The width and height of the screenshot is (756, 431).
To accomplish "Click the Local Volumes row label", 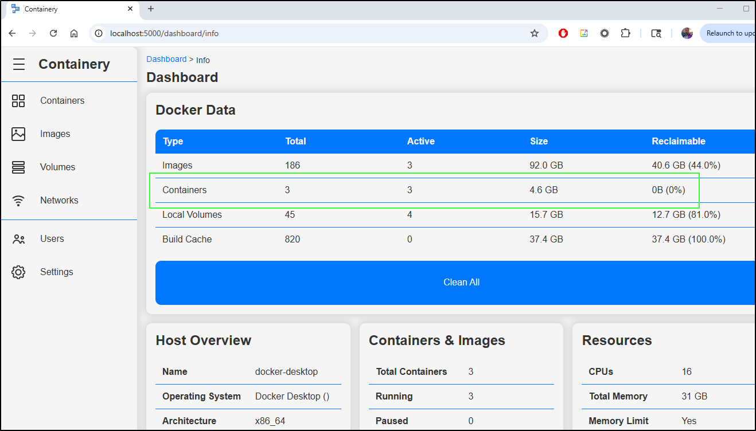I will click(x=192, y=215).
